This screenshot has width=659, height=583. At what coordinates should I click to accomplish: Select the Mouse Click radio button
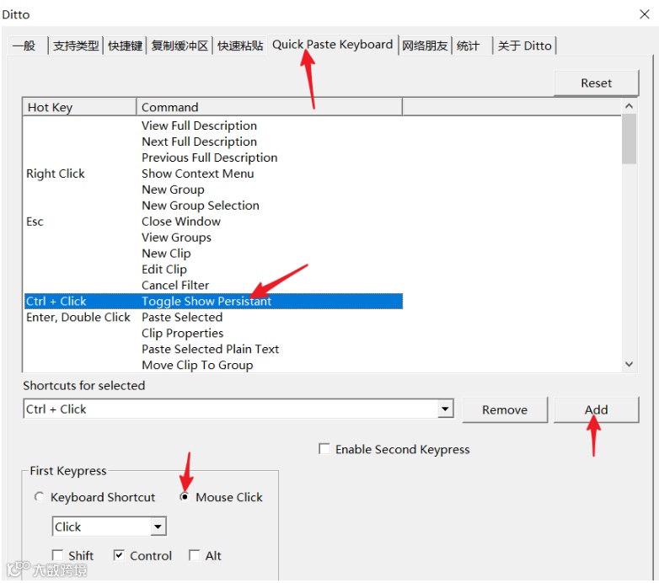click(184, 497)
